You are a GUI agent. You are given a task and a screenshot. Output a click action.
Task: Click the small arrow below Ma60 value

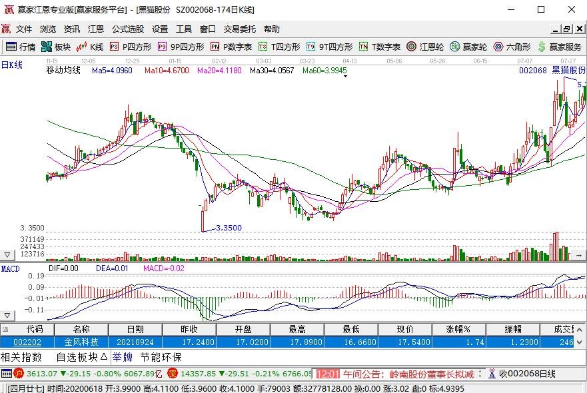click(x=345, y=77)
